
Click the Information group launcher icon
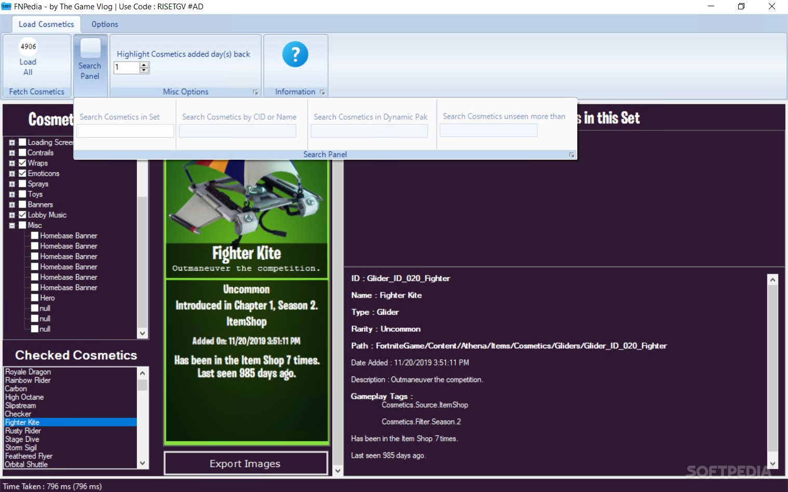(322, 92)
